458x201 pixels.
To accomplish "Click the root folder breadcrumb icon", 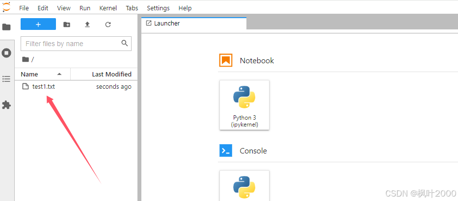I will [x=26, y=59].
